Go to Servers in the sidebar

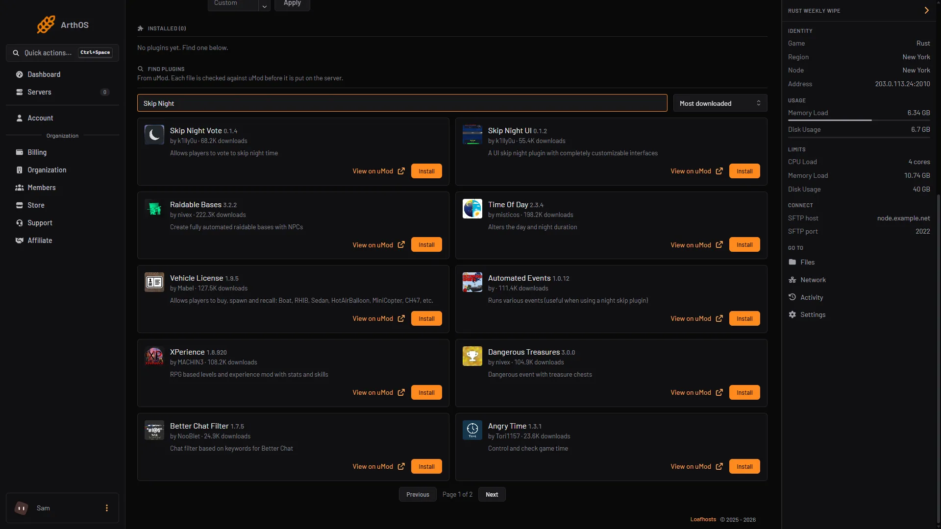[x=62, y=92]
